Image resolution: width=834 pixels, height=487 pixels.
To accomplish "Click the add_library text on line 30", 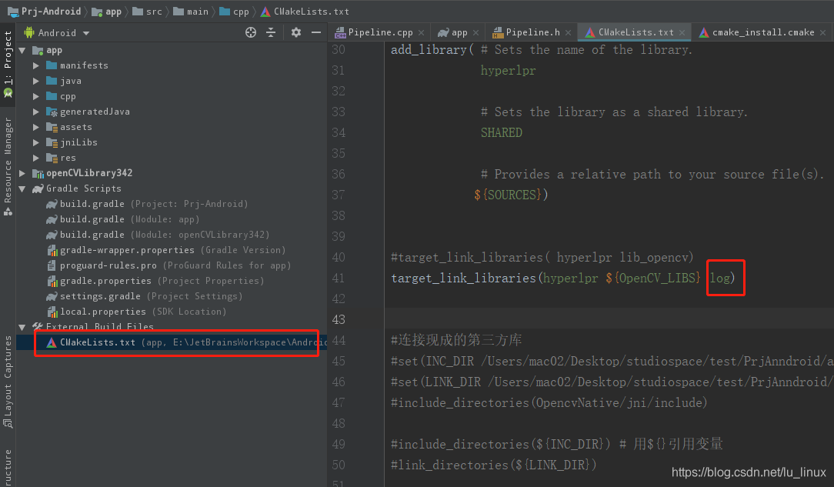I will point(429,50).
